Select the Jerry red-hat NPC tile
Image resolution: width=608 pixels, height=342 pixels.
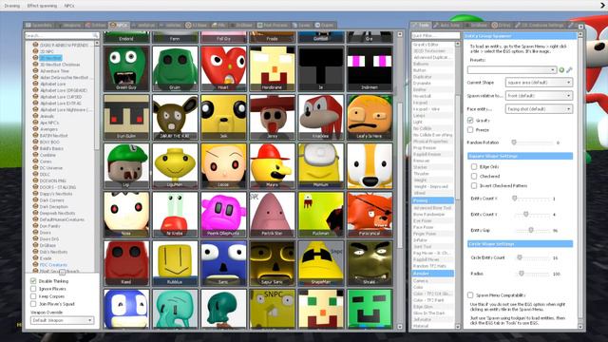click(x=273, y=117)
